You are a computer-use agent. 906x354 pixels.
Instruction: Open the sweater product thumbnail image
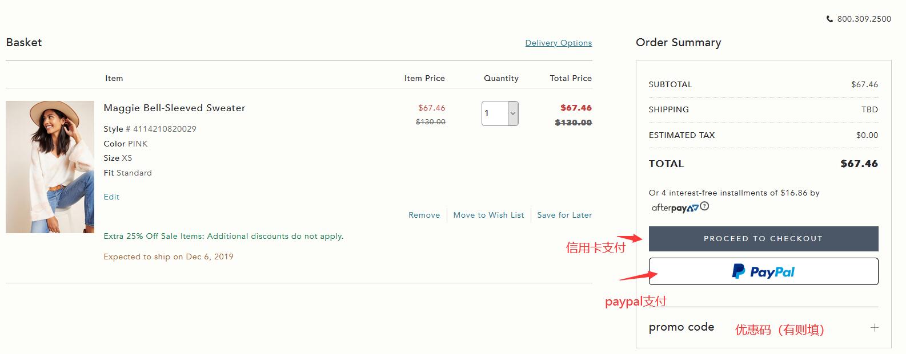[x=50, y=167]
